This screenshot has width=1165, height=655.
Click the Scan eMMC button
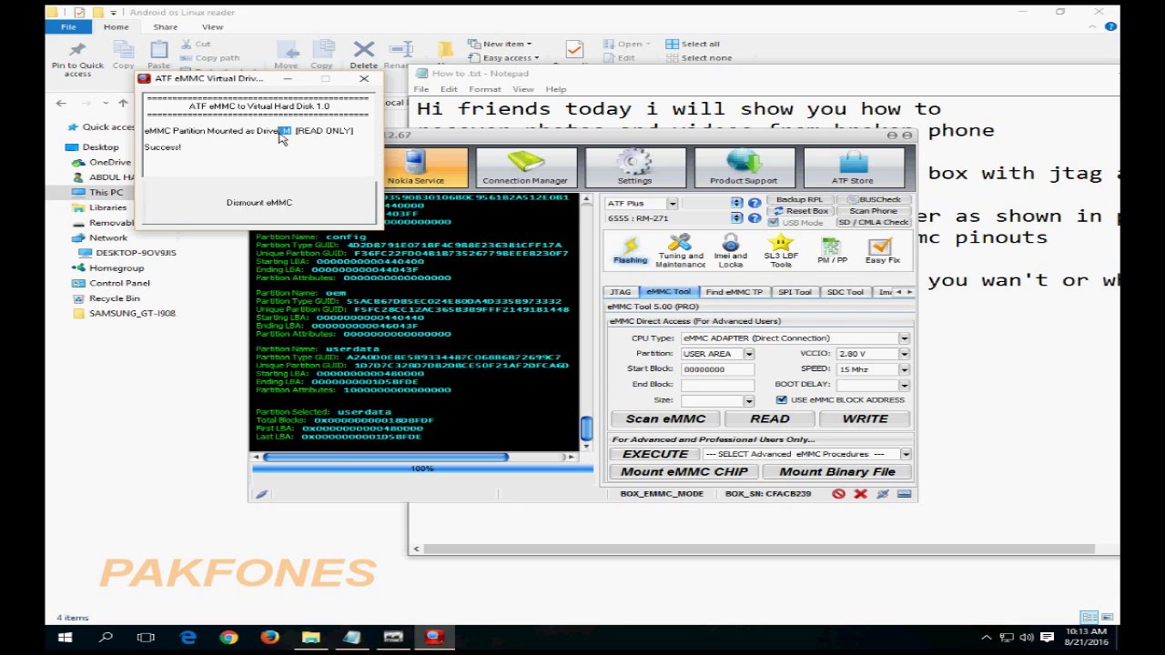coord(665,419)
